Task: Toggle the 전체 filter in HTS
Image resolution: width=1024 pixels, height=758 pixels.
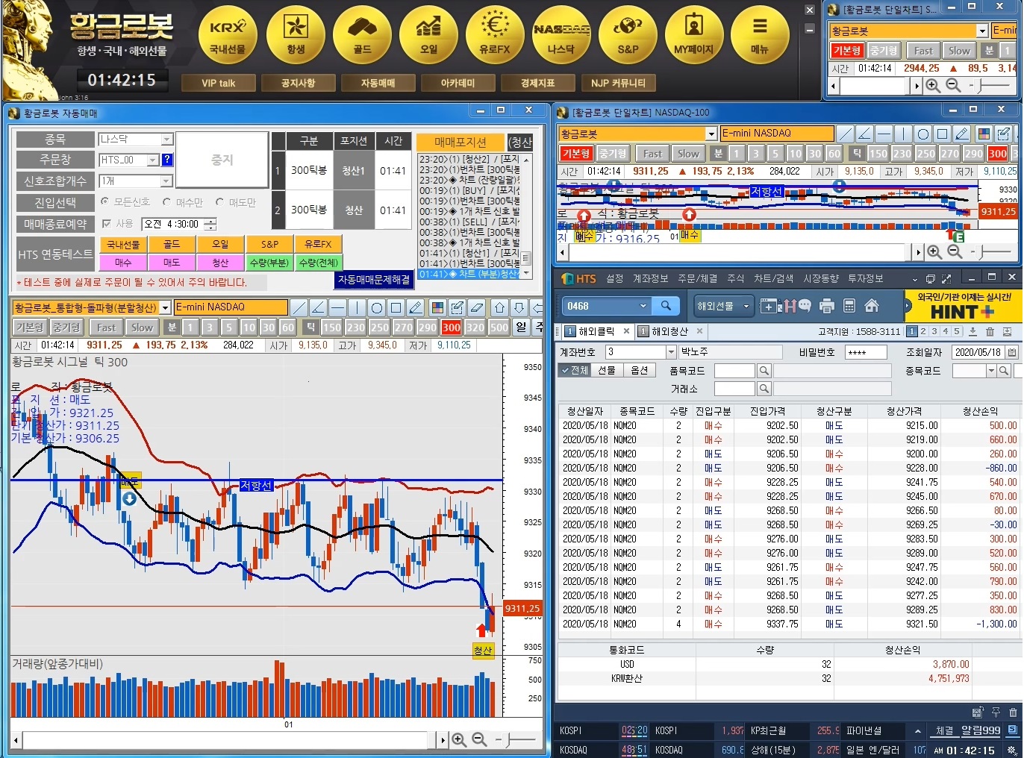Action: [x=575, y=370]
